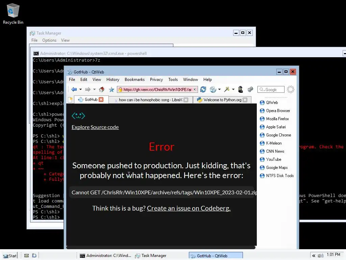Click the gh.vern.cc address bar

tap(157, 89)
